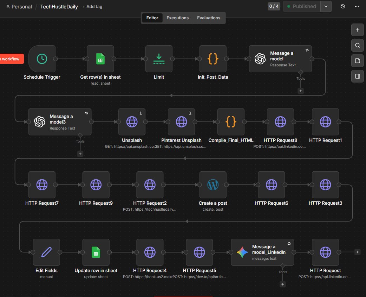Image resolution: width=366 pixels, height=297 pixels.
Task: Click the 'message: text' subtitle
Action: pyautogui.click(x=264, y=258)
